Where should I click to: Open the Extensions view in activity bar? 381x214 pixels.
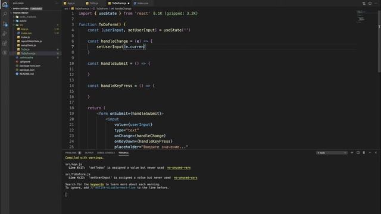click(x=5, y=43)
